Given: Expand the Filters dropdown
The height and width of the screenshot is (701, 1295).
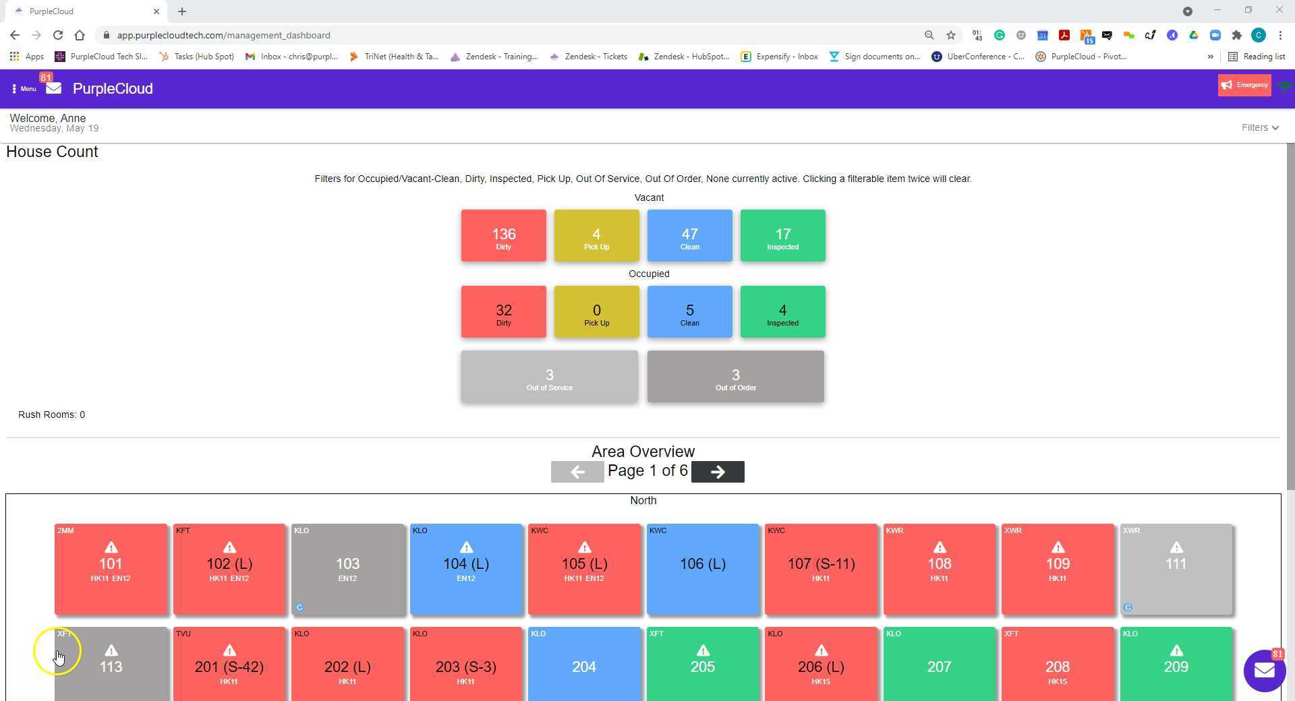Looking at the screenshot, I should pos(1260,127).
